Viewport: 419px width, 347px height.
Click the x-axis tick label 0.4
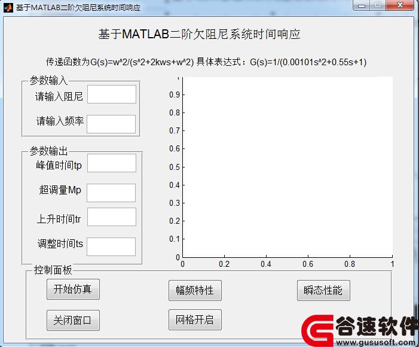coord(266,264)
